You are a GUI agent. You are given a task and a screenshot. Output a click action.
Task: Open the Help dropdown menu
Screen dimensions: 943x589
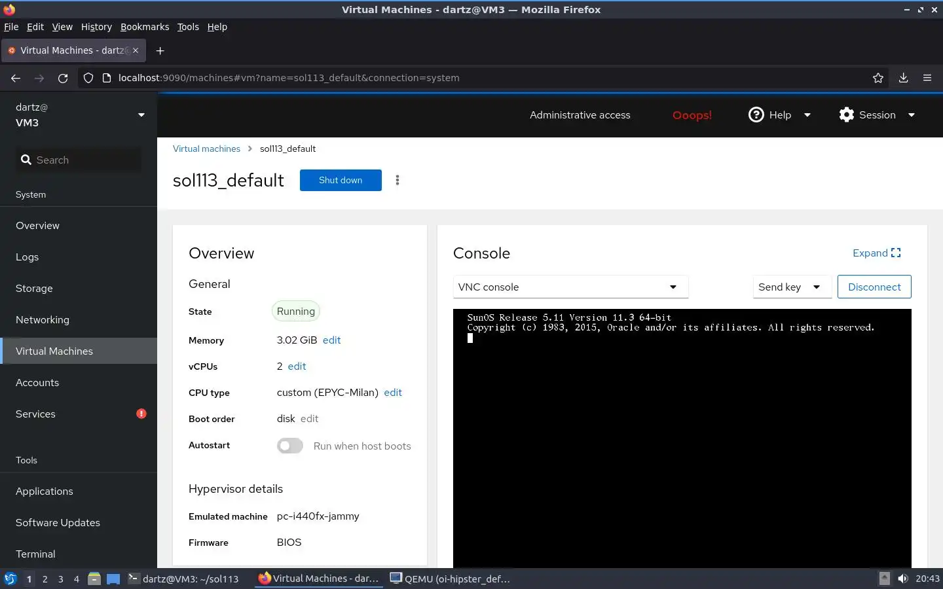[x=780, y=115]
